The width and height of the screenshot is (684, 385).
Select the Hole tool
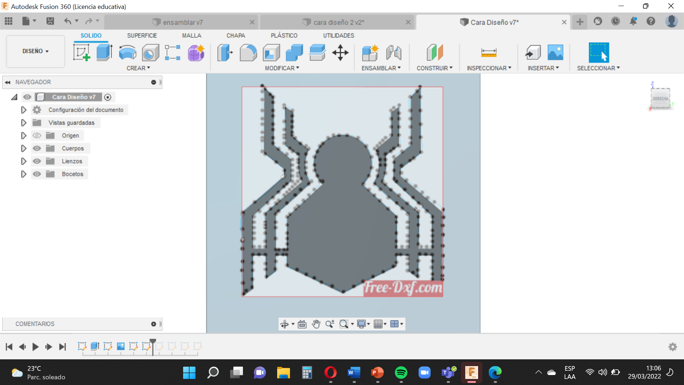[150, 53]
